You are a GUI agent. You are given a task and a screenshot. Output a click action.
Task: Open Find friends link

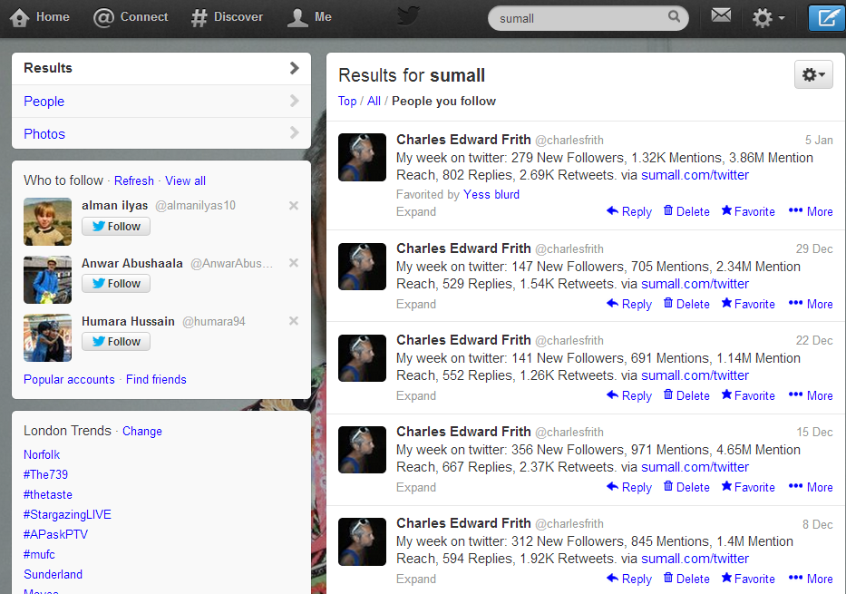click(156, 379)
